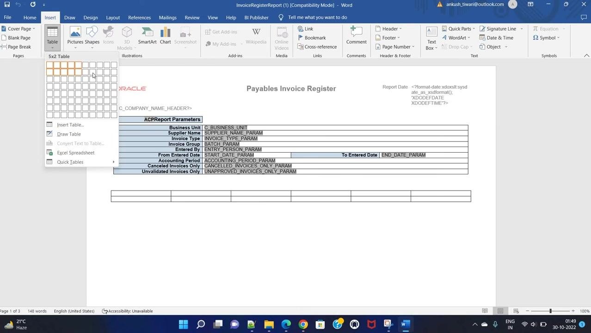This screenshot has height=333, width=591.
Task: Open the BI Publisher tab
Action: tap(256, 18)
